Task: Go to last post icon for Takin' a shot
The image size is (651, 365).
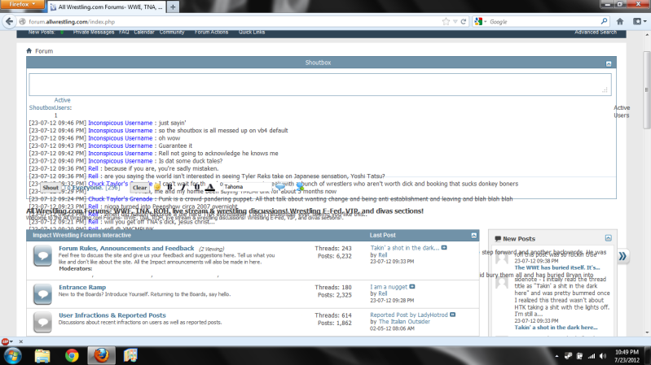Action: click(x=444, y=248)
